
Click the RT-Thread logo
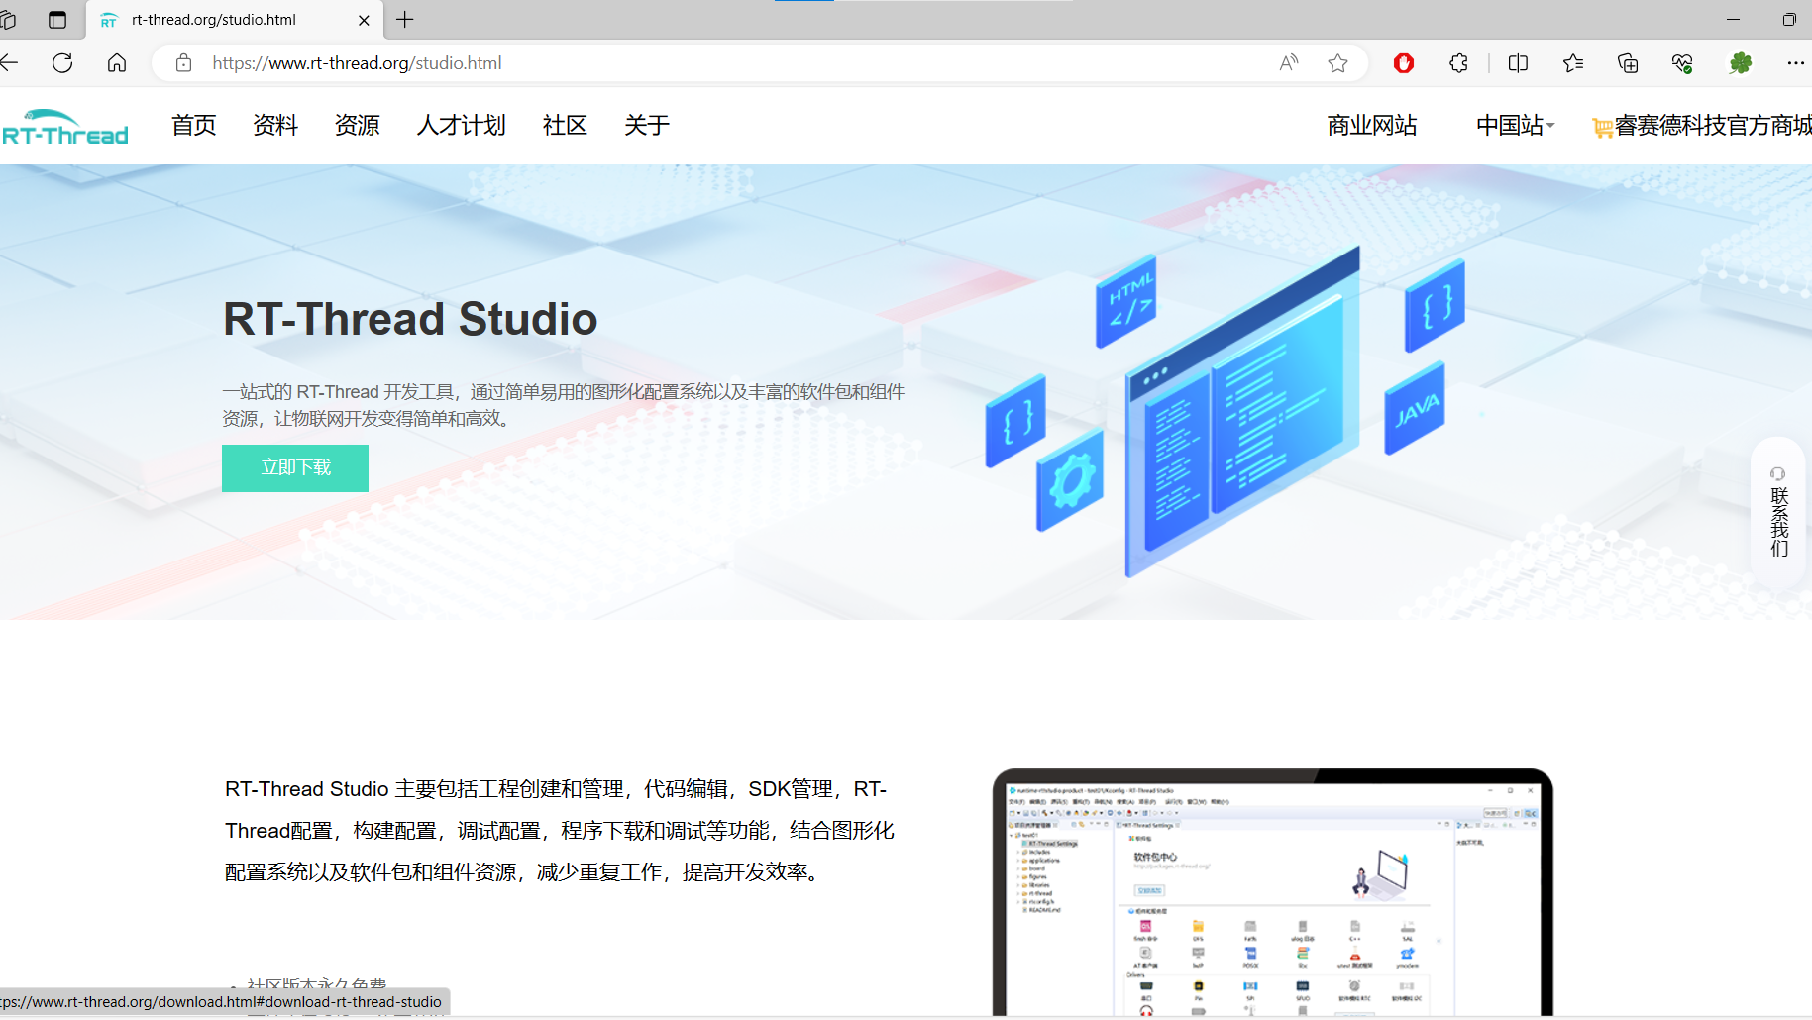[x=66, y=126]
